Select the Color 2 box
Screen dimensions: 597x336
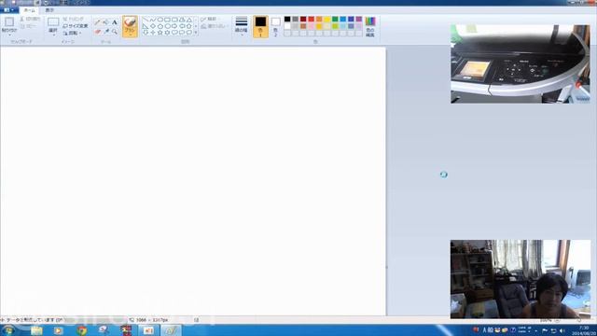276,26
